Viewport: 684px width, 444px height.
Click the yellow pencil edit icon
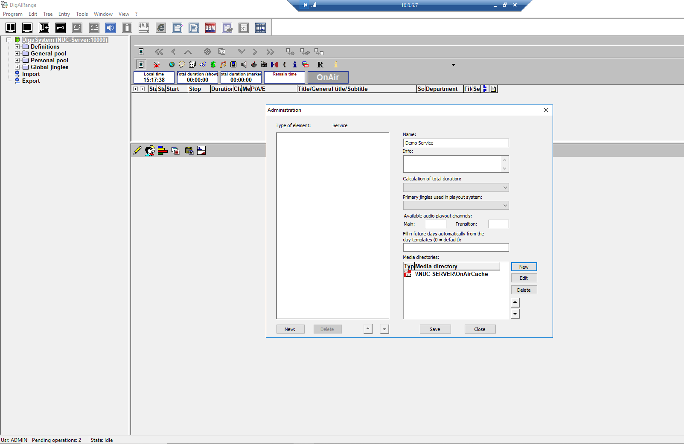click(137, 151)
